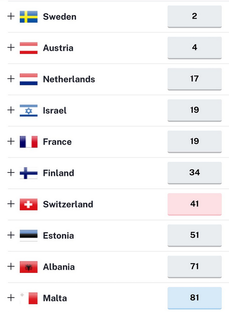Click the Austria flag icon
229x312 pixels.
(28, 48)
